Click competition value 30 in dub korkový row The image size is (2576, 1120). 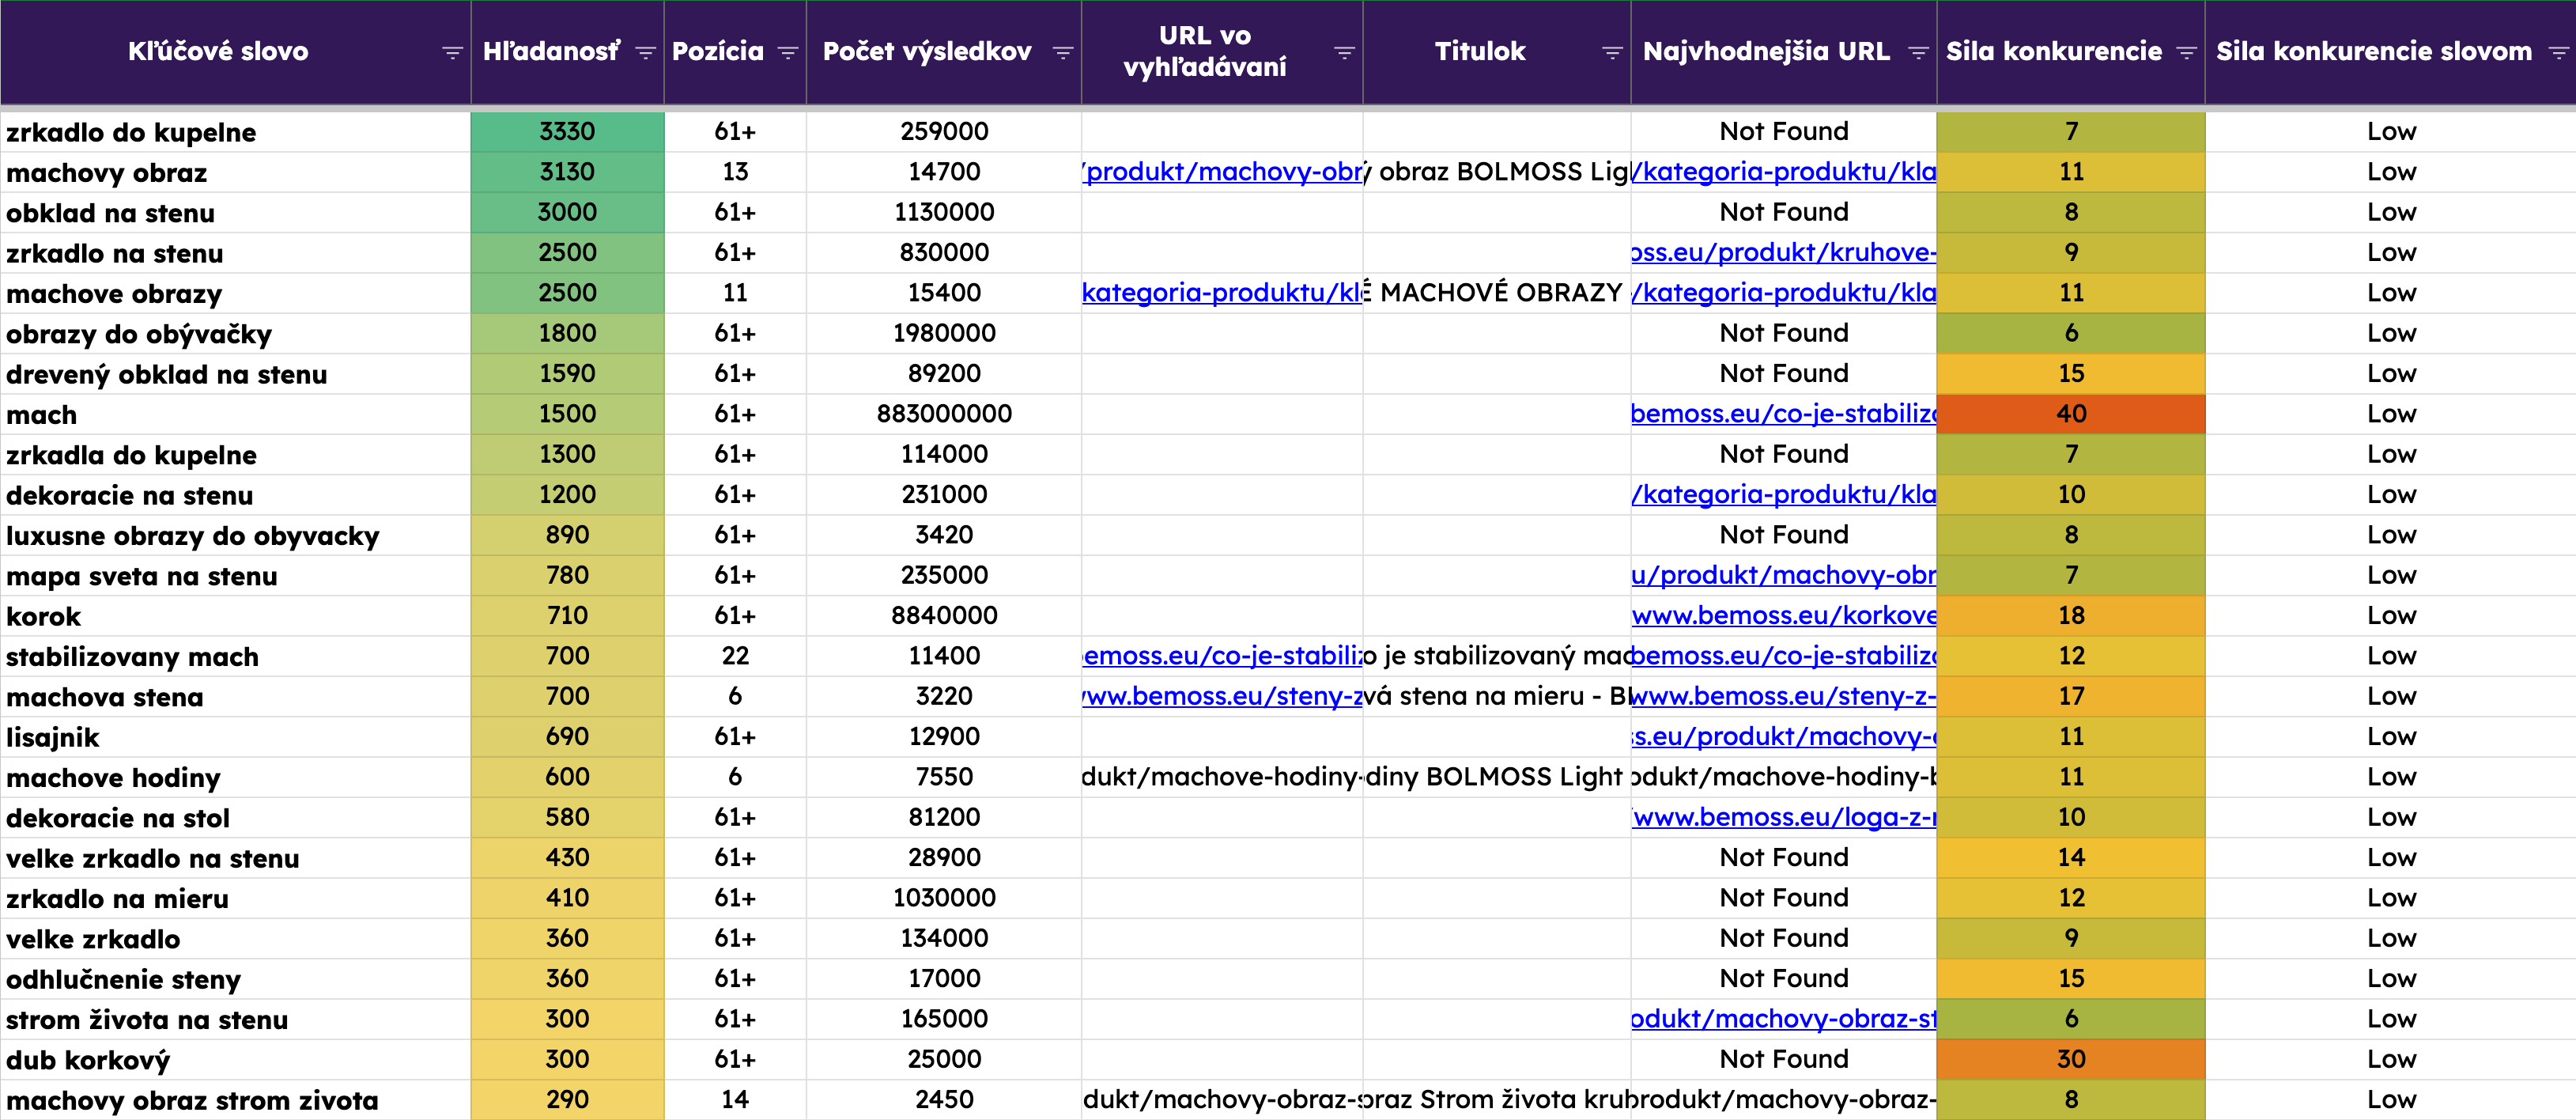click(2071, 1060)
